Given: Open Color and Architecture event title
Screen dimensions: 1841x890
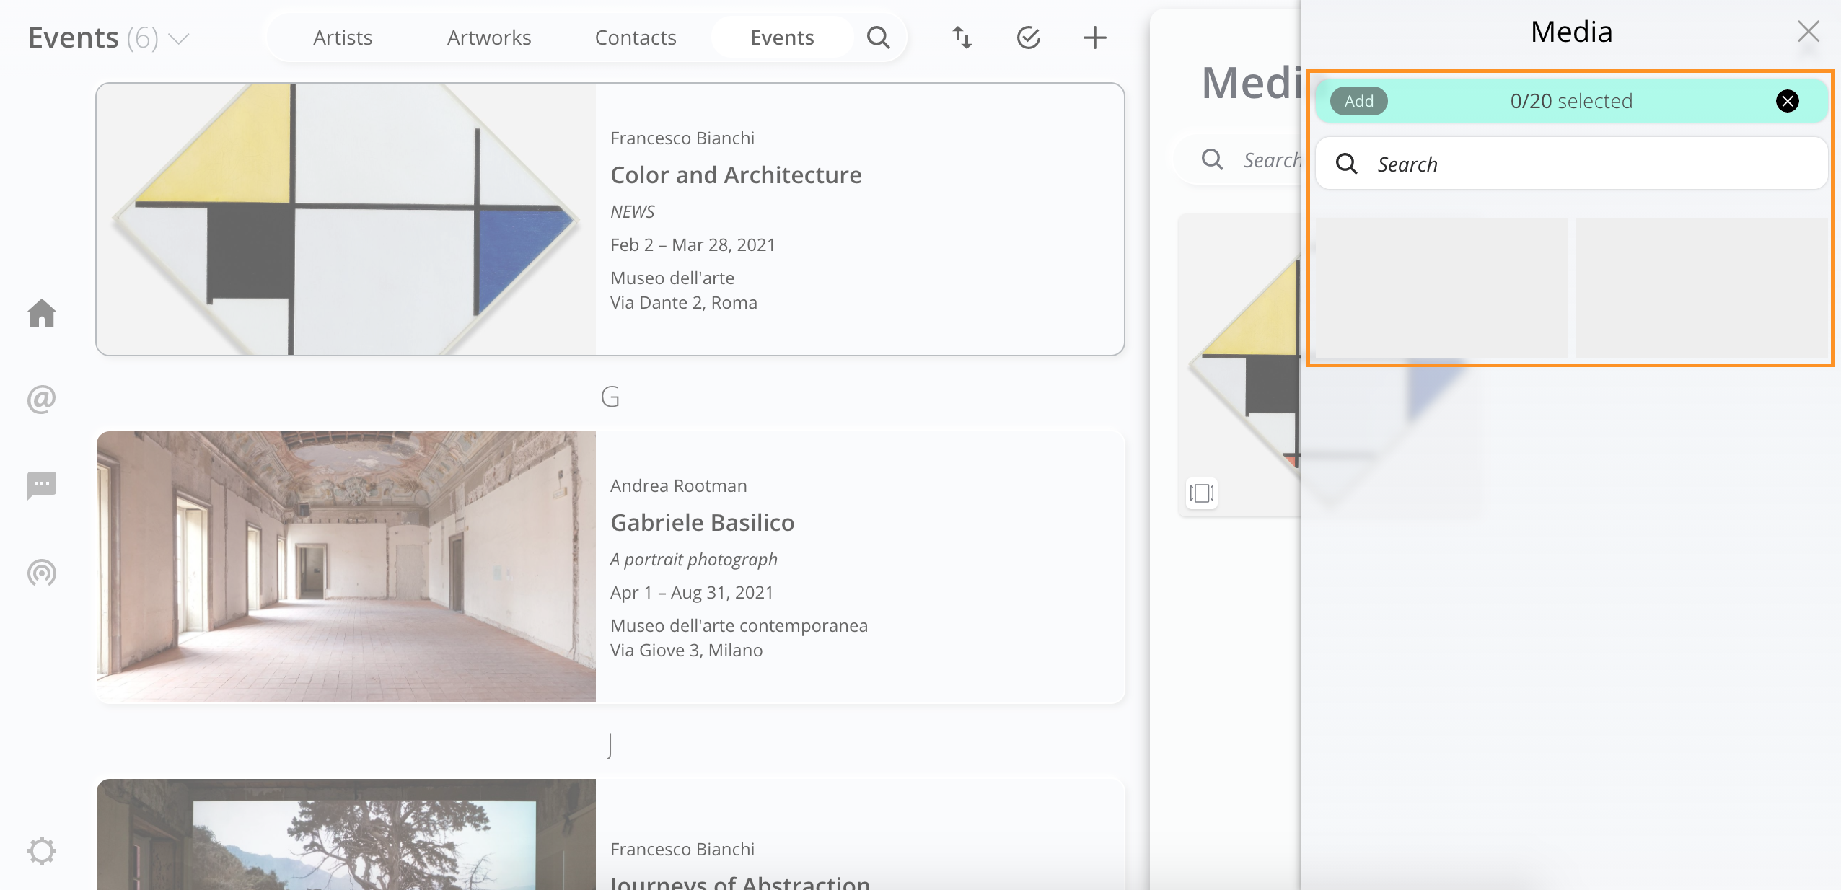Looking at the screenshot, I should coord(736,175).
